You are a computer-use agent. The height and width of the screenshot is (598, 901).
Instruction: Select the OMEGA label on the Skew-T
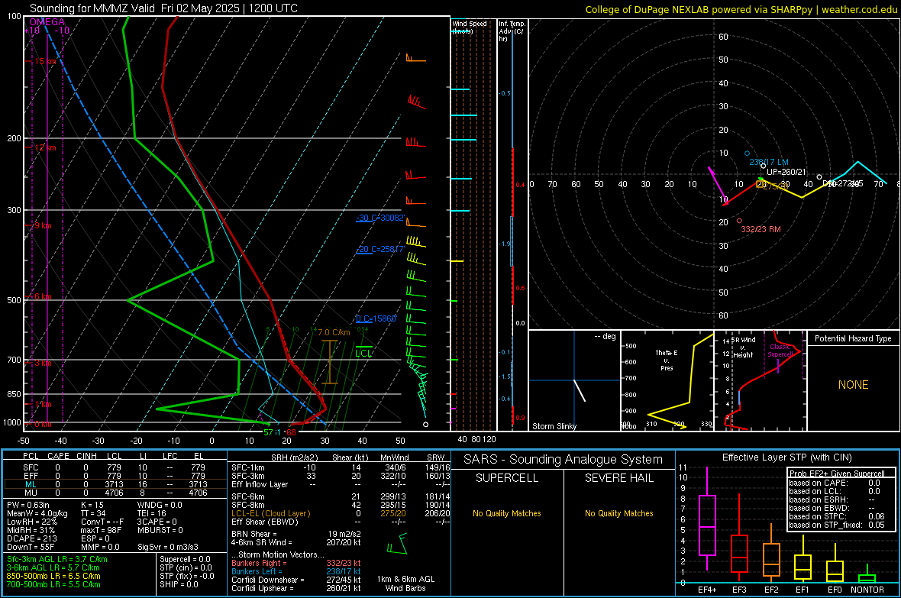[47, 22]
